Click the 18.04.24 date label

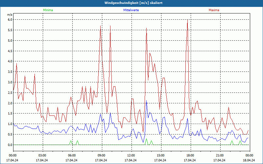pos(249,160)
